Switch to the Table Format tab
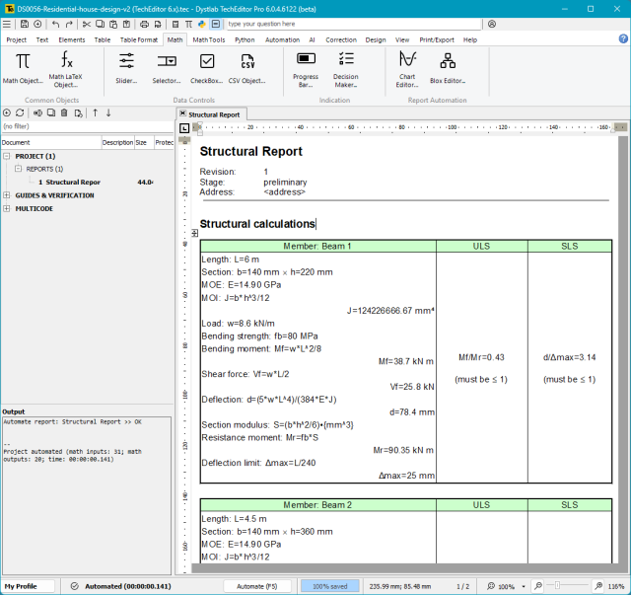631x595 pixels. (139, 39)
